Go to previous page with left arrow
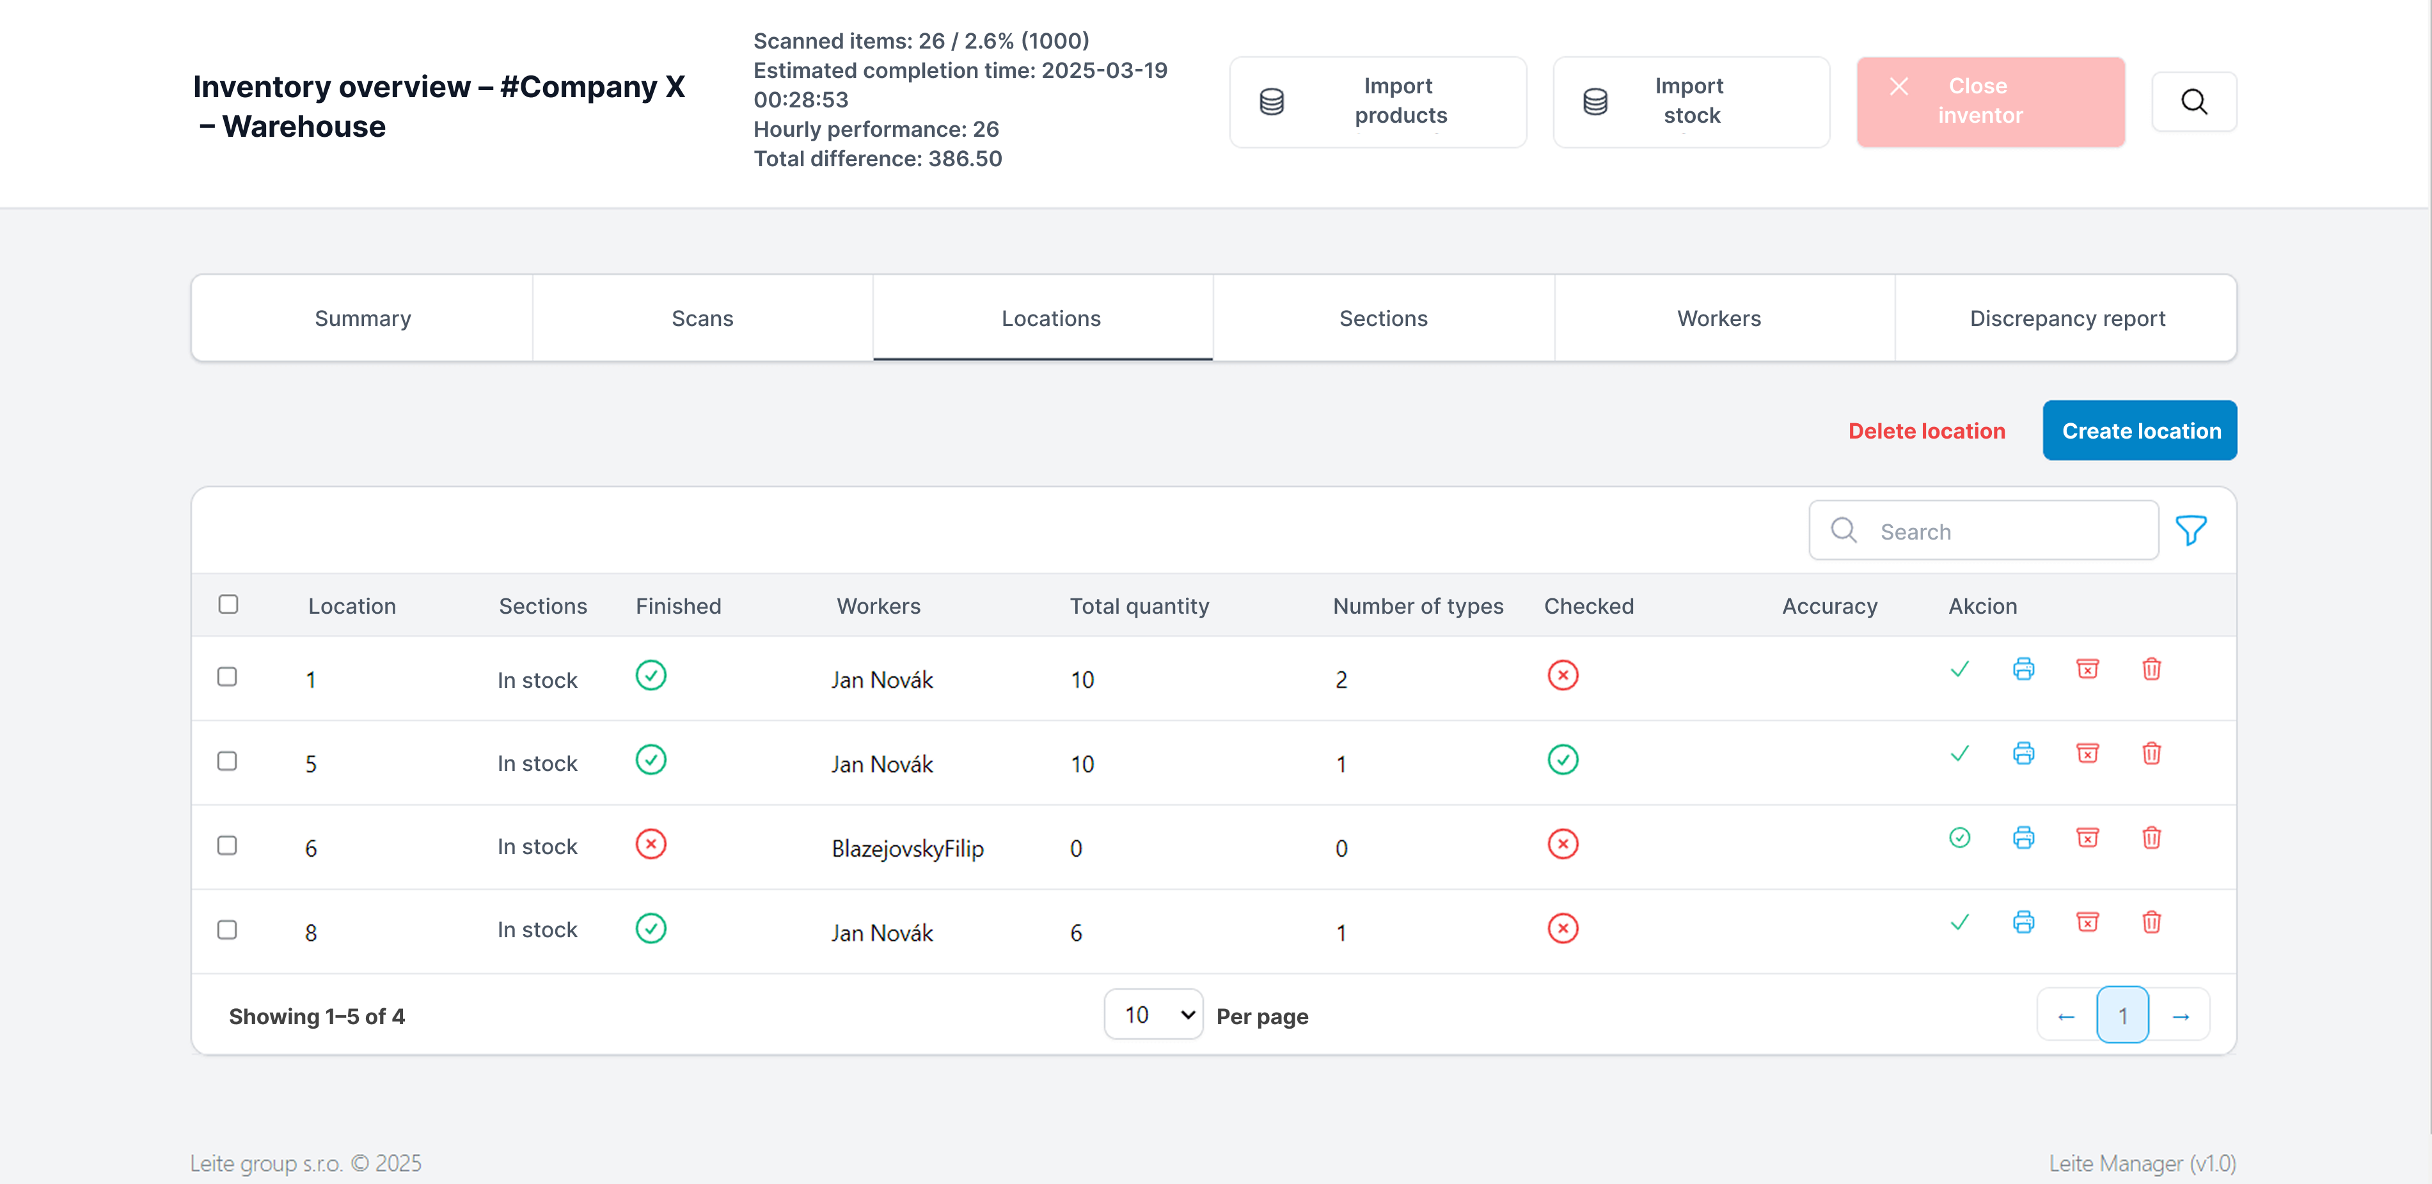The width and height of the screenshot is (2432, 1184). (2065, 1015)
